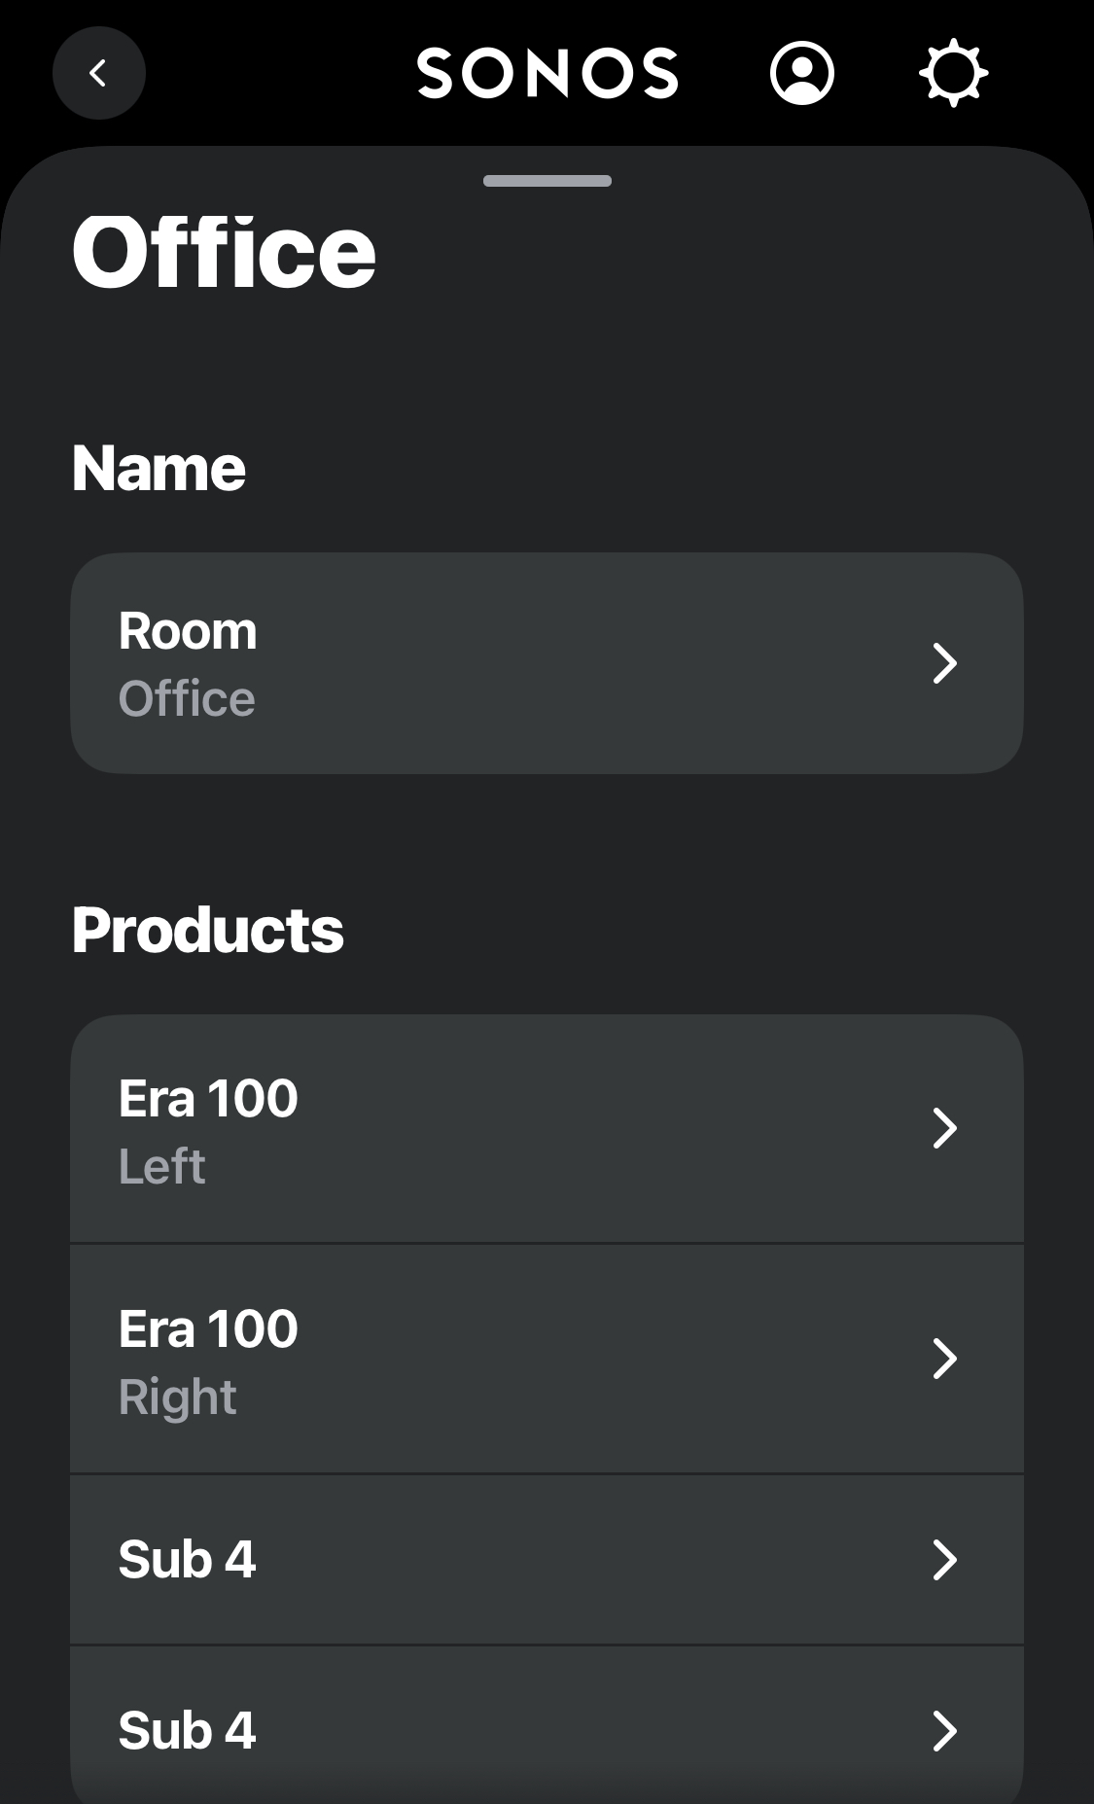Click the sheet drag handle bar

point(547,181)
